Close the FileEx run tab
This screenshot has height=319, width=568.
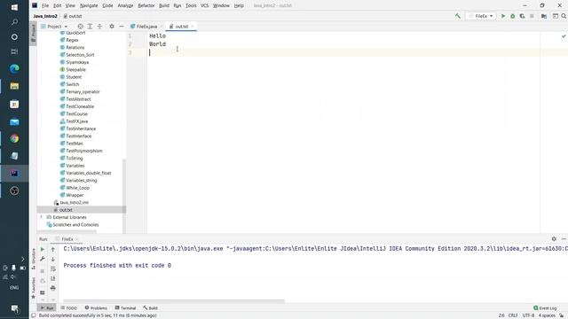coord(77,239)
